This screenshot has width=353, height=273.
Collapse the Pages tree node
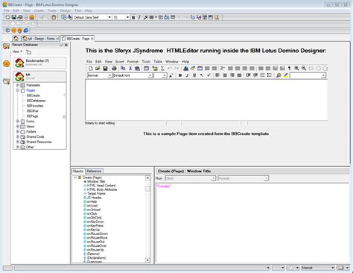[x=18, y=90]
